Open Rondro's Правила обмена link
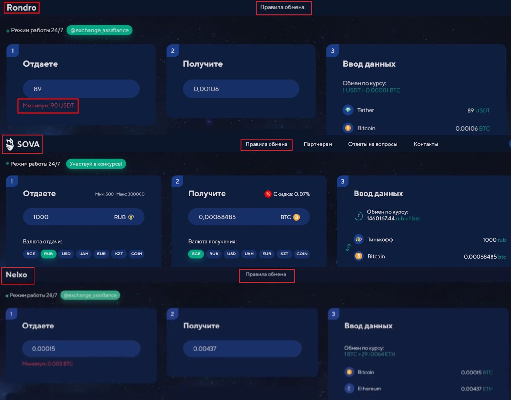 click(282, 7)
